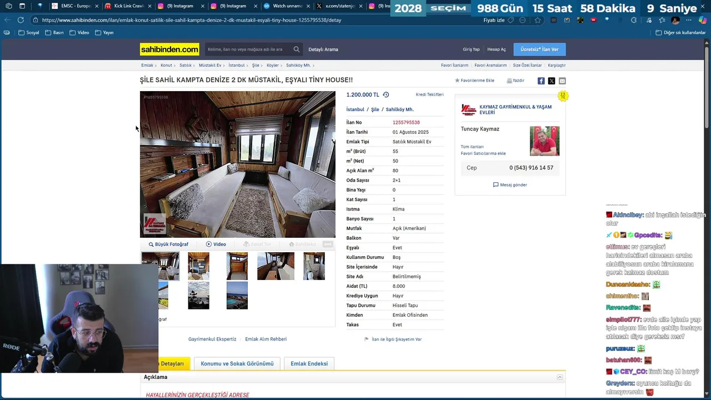Screen dimensions: 711x400
Task: Select the swimming pool sea-view thumbnail
Action: coord(237,296)
